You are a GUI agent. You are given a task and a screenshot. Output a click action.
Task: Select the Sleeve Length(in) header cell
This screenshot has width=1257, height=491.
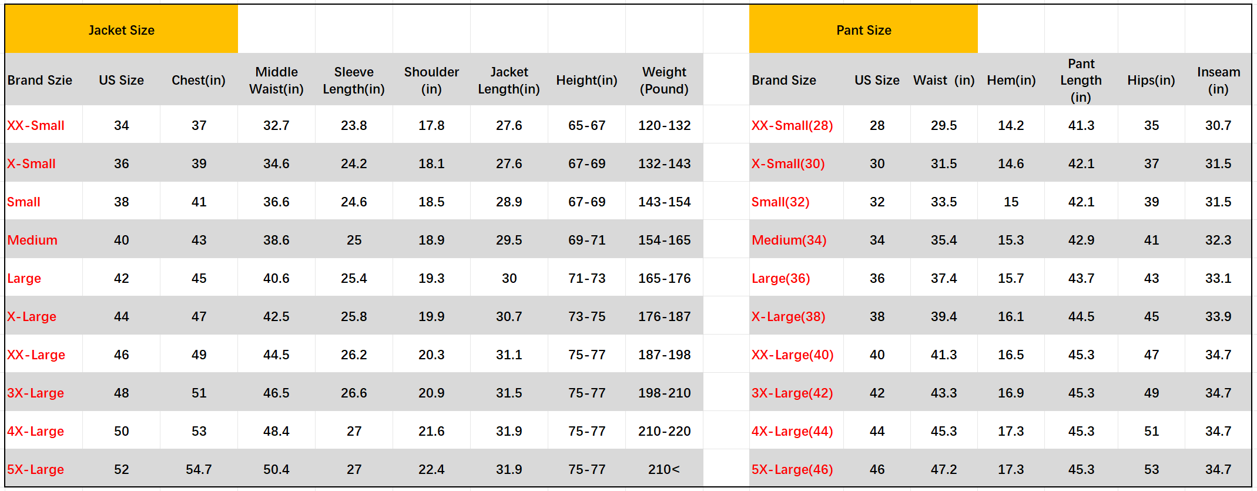[x=354, y=80]
